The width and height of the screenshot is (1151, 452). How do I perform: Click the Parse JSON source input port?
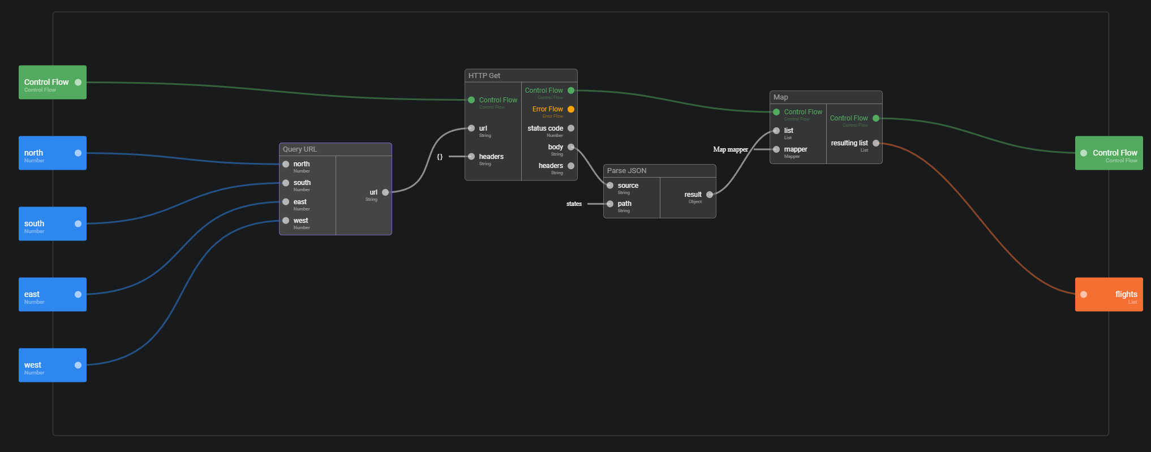pyautogui.click(x=610, y=186)
